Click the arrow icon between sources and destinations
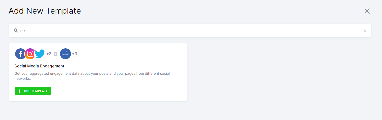The image size is (382, 120). point(56,54)
